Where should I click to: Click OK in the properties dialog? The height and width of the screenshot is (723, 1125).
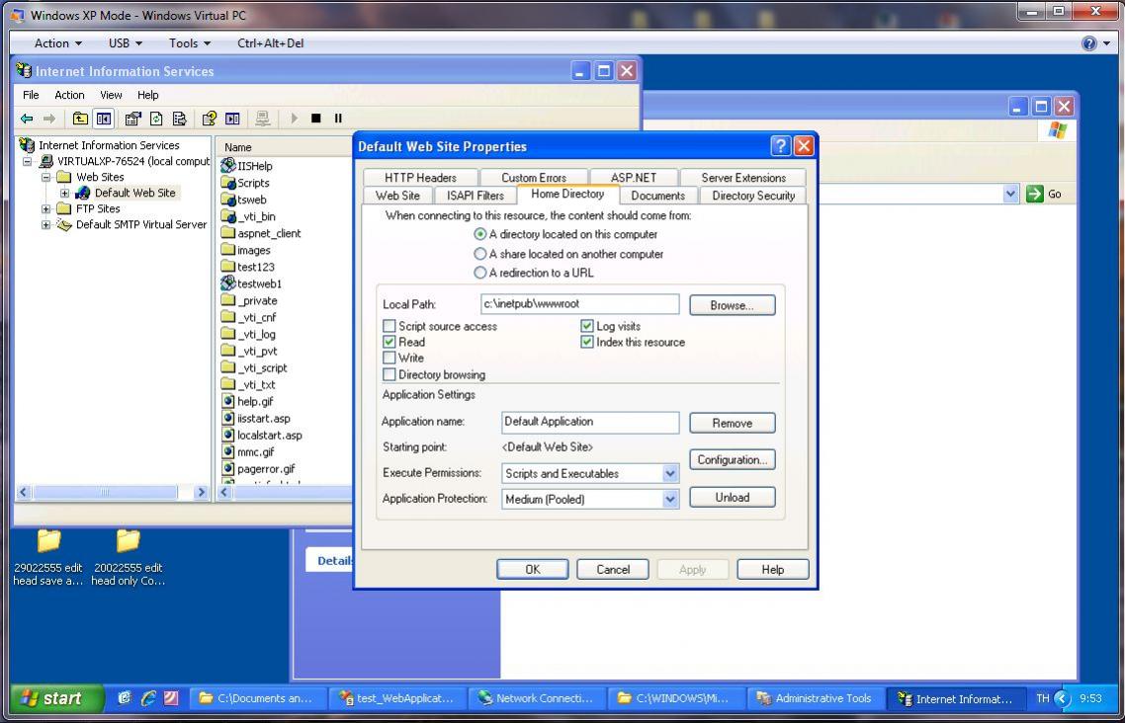click(533, 570)
